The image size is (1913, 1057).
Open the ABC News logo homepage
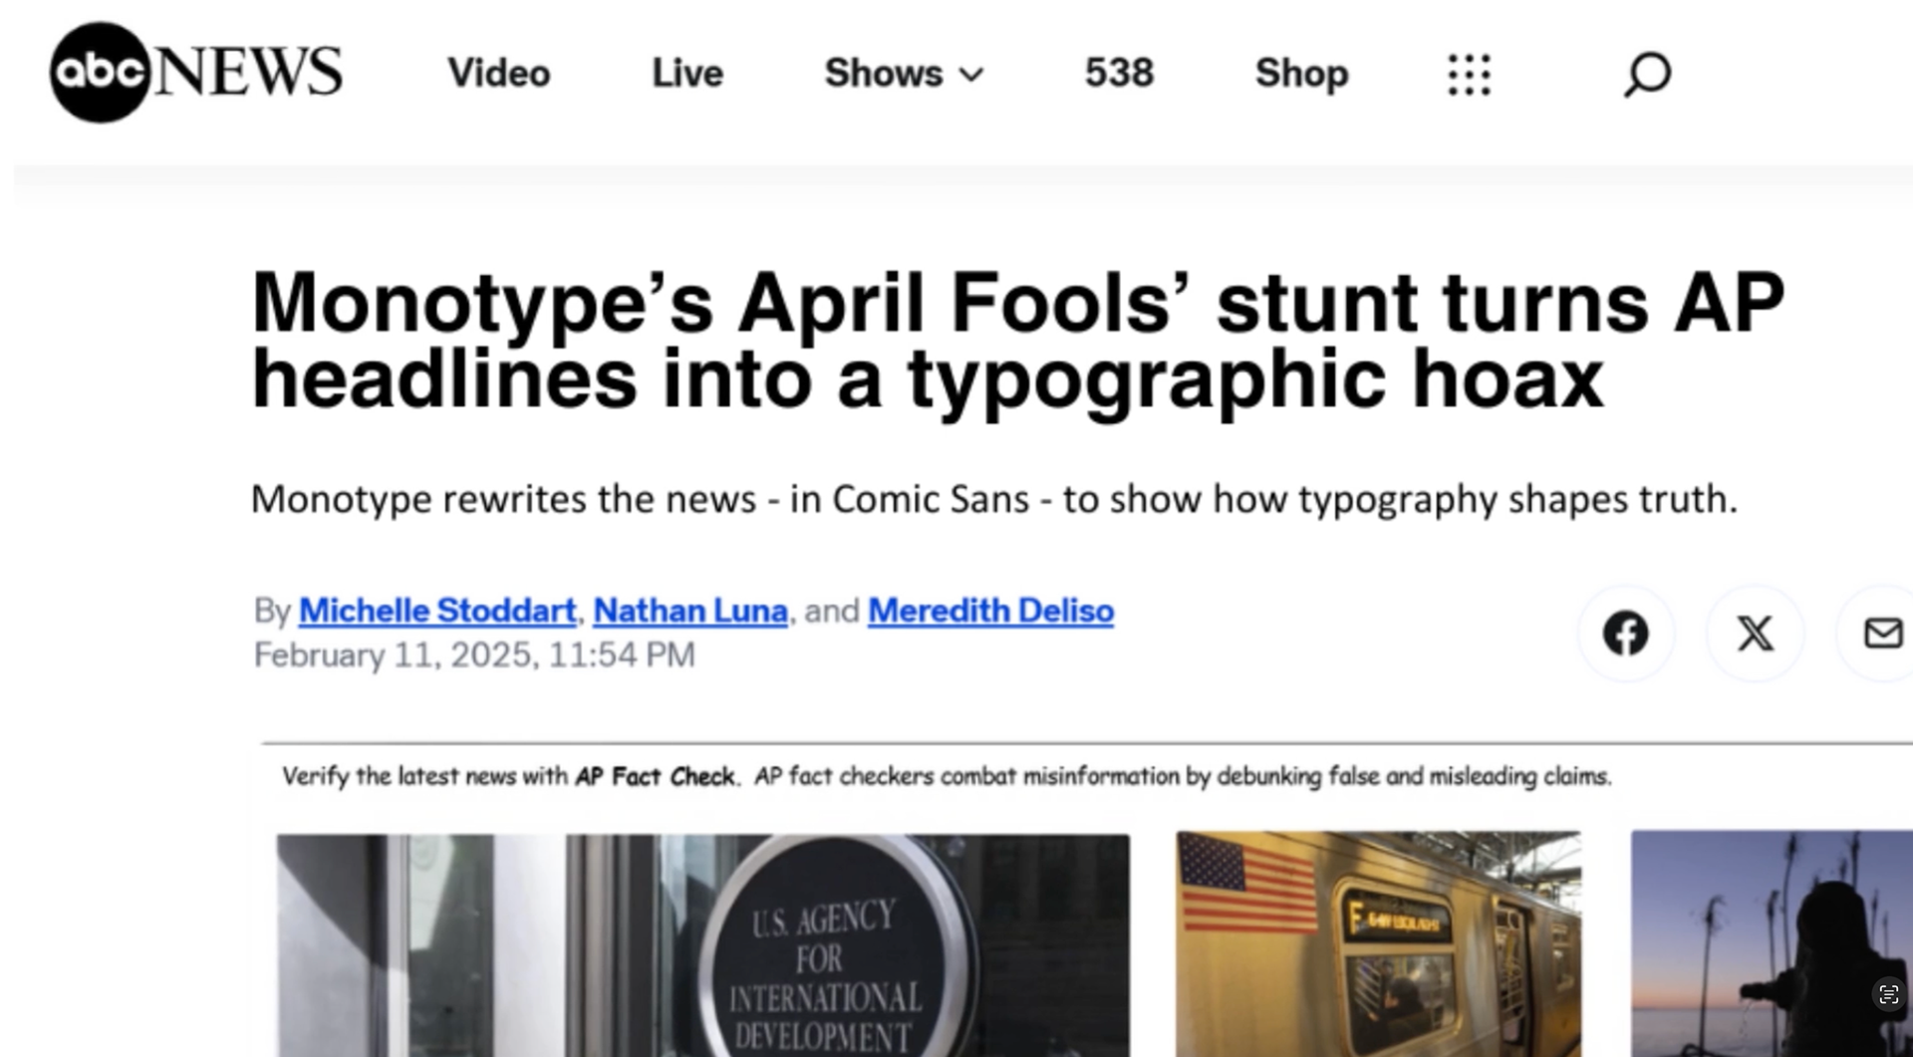pos(196,73)
